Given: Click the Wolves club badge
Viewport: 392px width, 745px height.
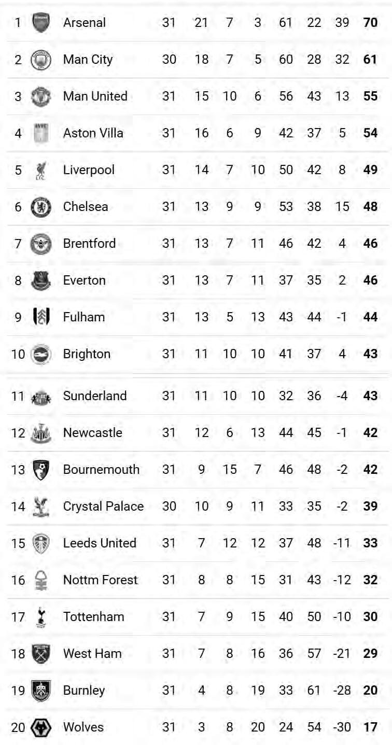Looking at the screenshot, I should point(40,727).
